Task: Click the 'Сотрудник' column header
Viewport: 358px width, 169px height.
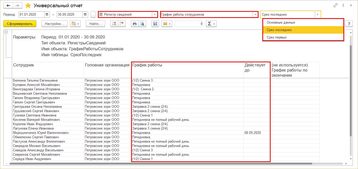Action: pos(48,70)
